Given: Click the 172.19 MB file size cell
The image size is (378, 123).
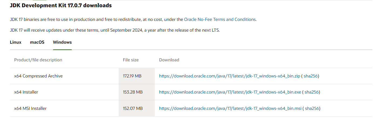Looking at the screenshot, I should pos(132,76).
